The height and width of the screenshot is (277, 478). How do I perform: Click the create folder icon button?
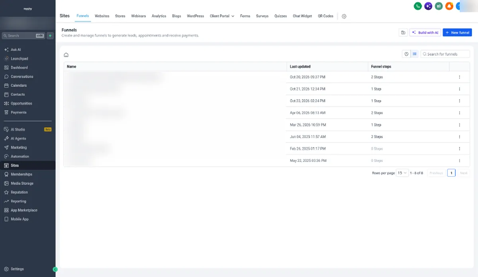tap(403, 33)
